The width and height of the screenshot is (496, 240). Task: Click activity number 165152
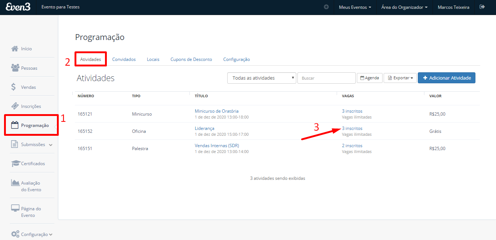[x=85, y=131]
